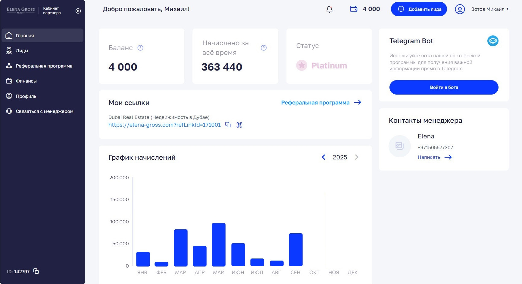Click the Telegram Bot robot icon

pyautogui.click(x=492, y=41)
